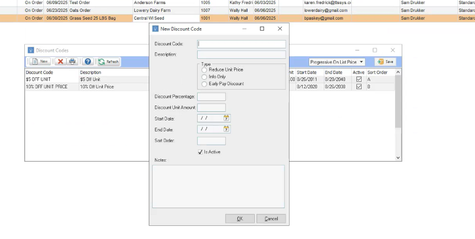Select the $5 OFF UNIT discount code row

(x=52, y=79)
